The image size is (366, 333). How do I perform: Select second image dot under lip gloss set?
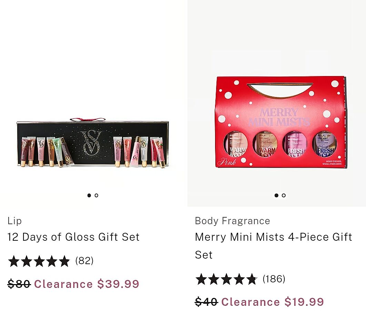point(96,195)
